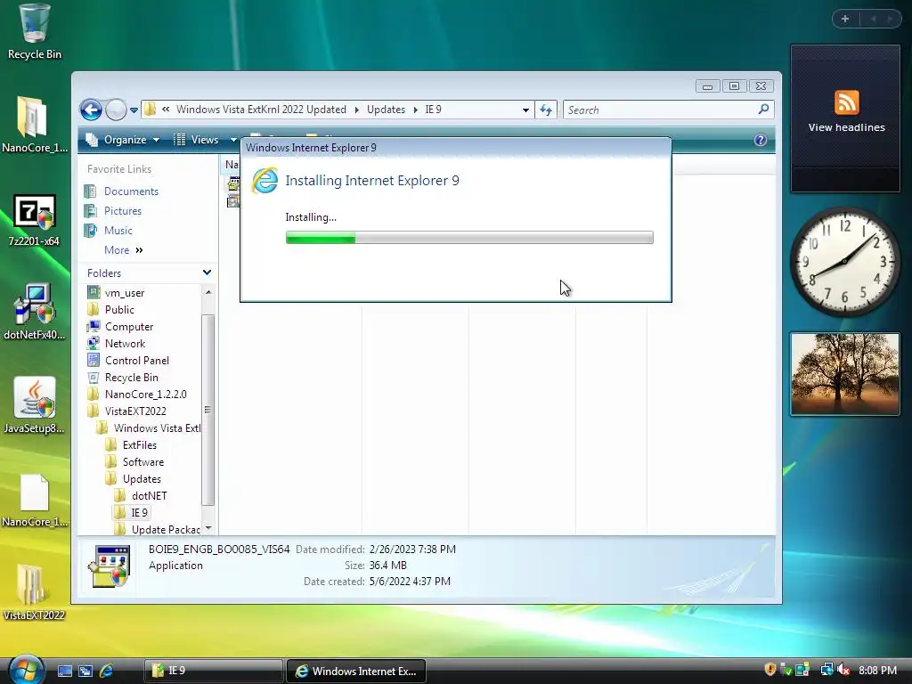
Task: Click the View headlines RSS gadget
Action: coord(845,118)
